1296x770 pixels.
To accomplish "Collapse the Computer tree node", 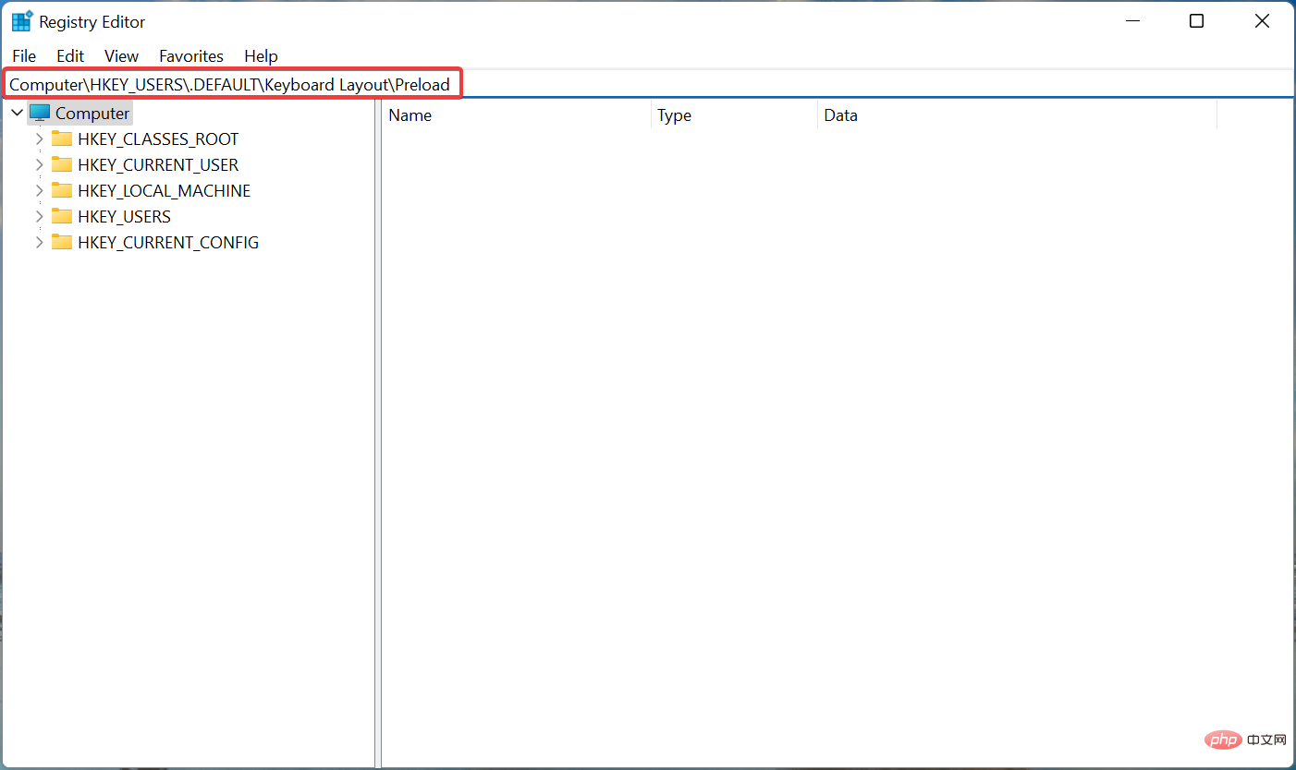I will [17, 113].
